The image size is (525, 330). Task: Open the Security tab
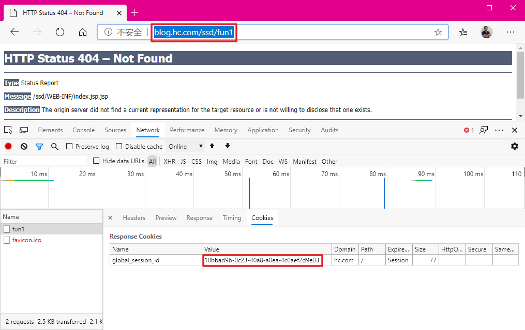point(299,130)
